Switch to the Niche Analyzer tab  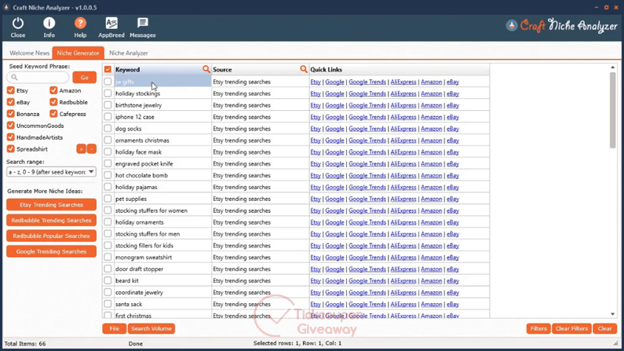(x=129, y=53)
